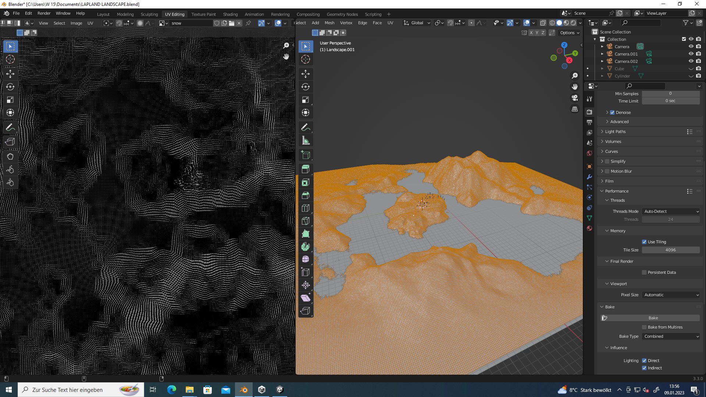The height and width of the screenshot is (397, 706).
Task: Select the Cursor tool in UV editor
Action: click(10, 59)
